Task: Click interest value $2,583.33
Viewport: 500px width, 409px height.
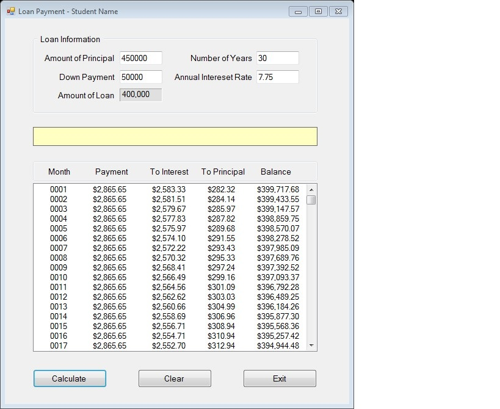Action: pos(168,189)
